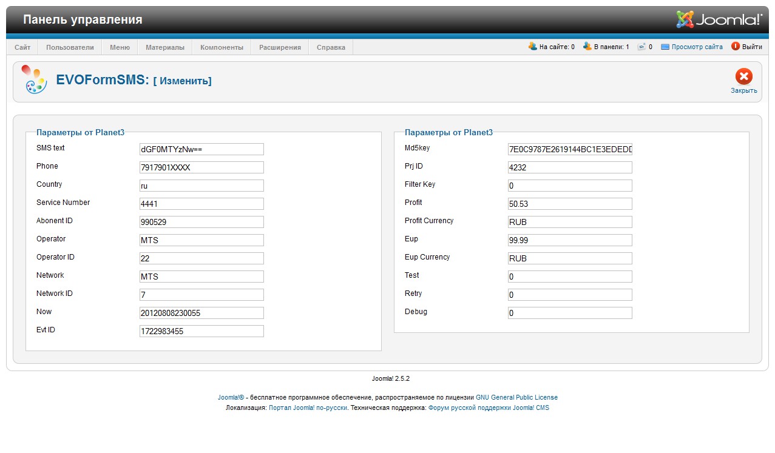
Task: Click the Abonent ID input field
Action: pos(201,222)
